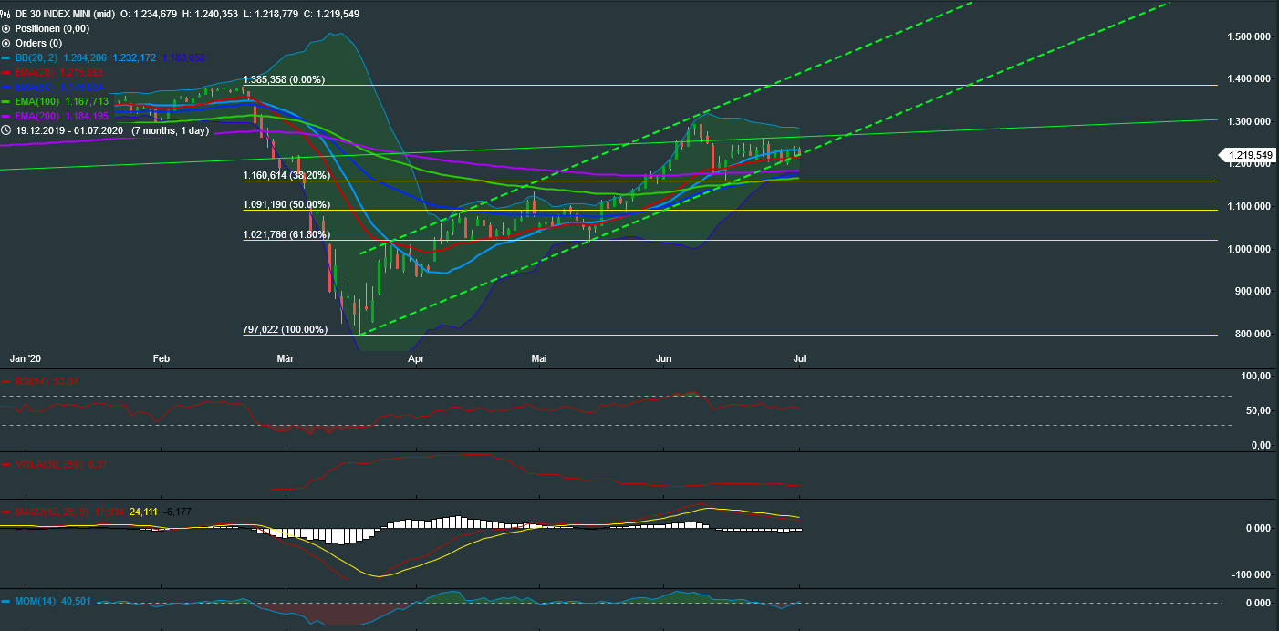
Task: Select the 61,80% Fibonacci retracement label
Action: pos(285,234)
